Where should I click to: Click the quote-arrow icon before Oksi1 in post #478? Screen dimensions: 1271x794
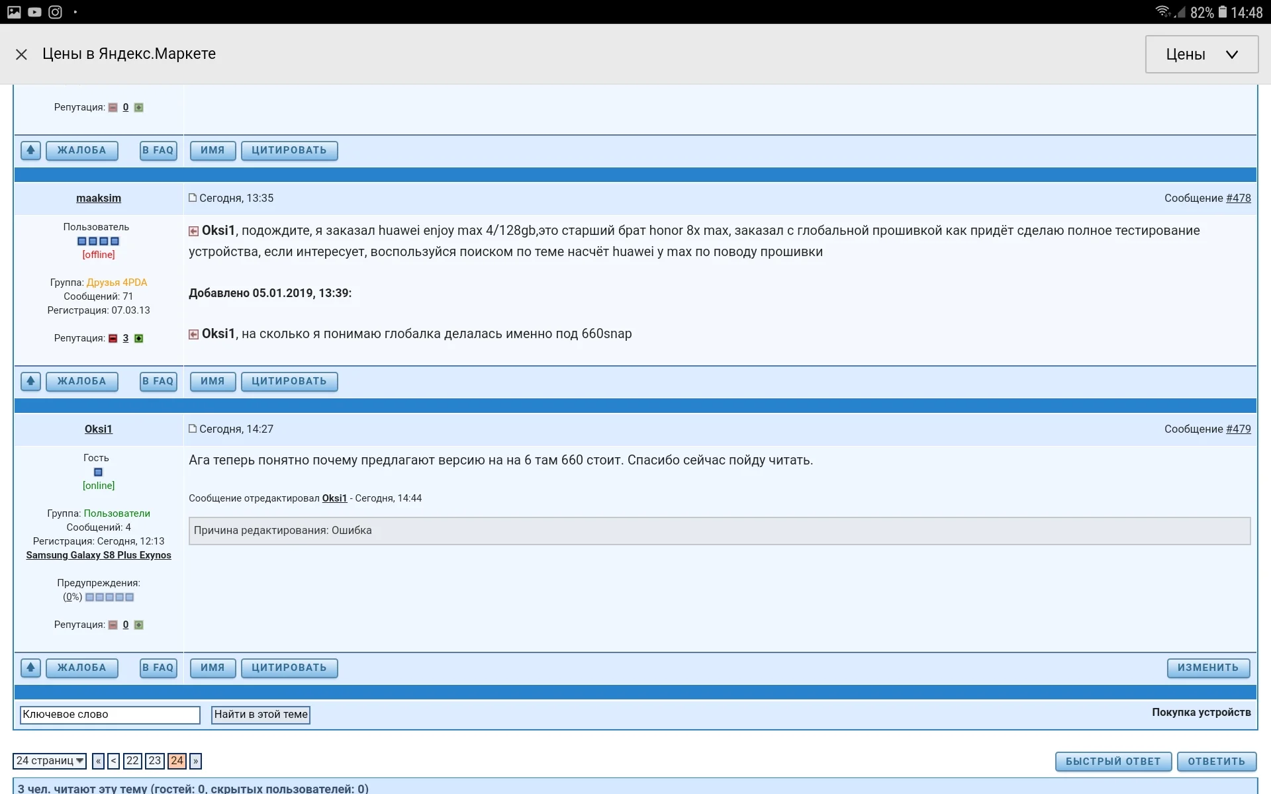coord(193,231)
